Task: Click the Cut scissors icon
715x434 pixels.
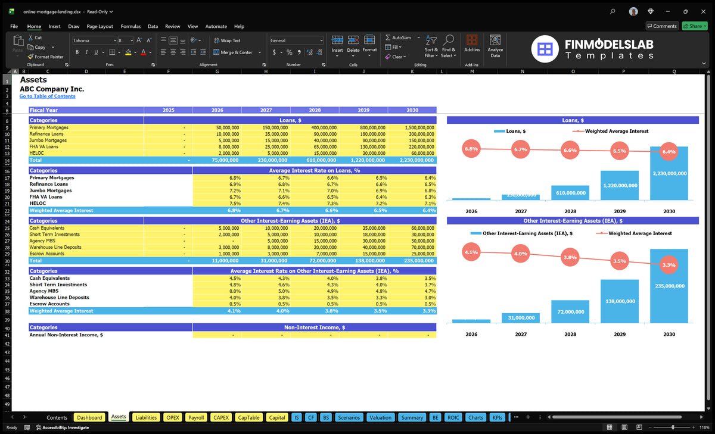Action: click(30, 38)
